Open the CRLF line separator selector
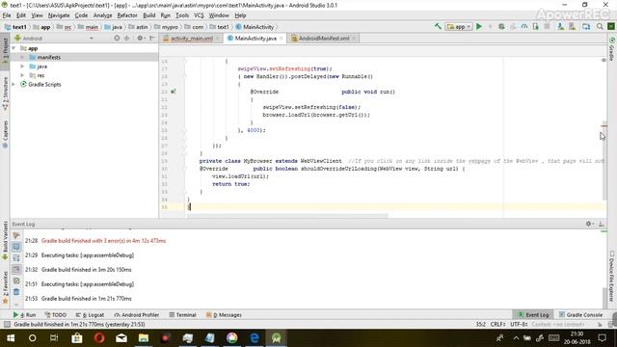This screenshot has width=617, height=347. pos(497,324)
